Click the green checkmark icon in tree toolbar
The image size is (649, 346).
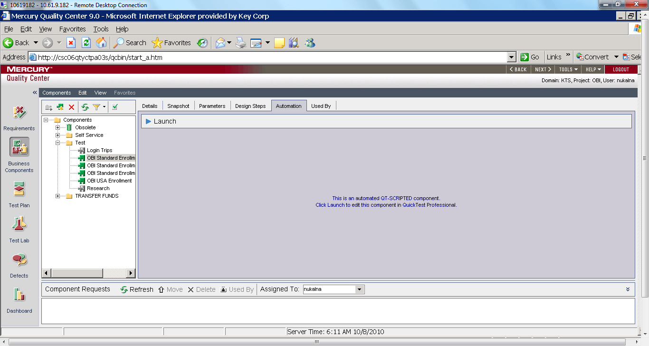pos(115,107)
